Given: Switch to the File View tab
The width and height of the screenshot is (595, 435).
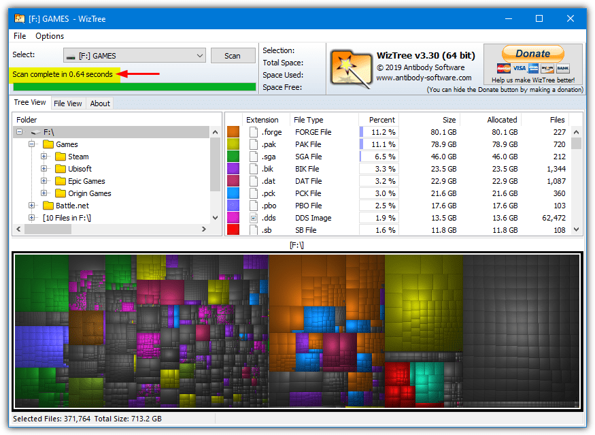Looking at the screenshot, I should coord(68,103).
